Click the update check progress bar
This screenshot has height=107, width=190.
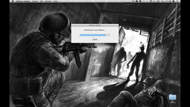tap(95, 35)
